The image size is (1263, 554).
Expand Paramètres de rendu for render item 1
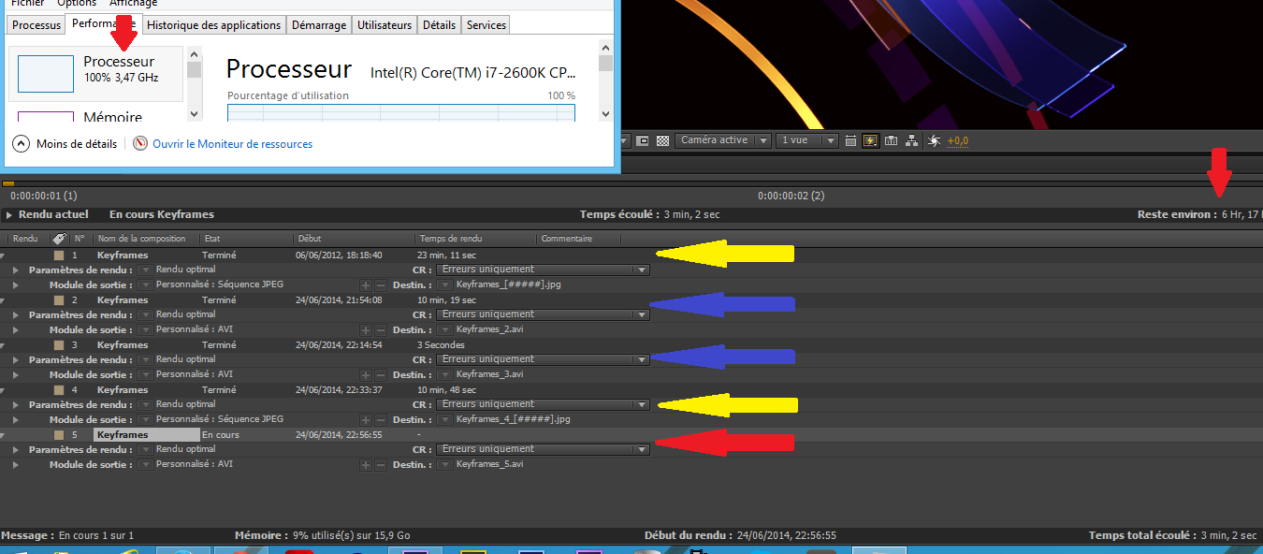click(15, 270)
